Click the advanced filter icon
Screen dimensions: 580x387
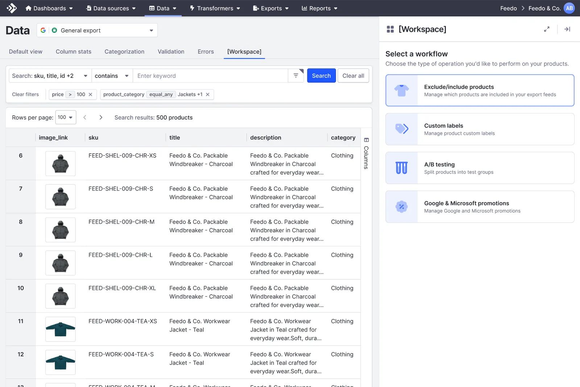[x=296, y=76]
